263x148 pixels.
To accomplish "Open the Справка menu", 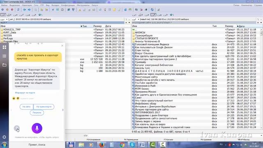I will click(258, 5).
